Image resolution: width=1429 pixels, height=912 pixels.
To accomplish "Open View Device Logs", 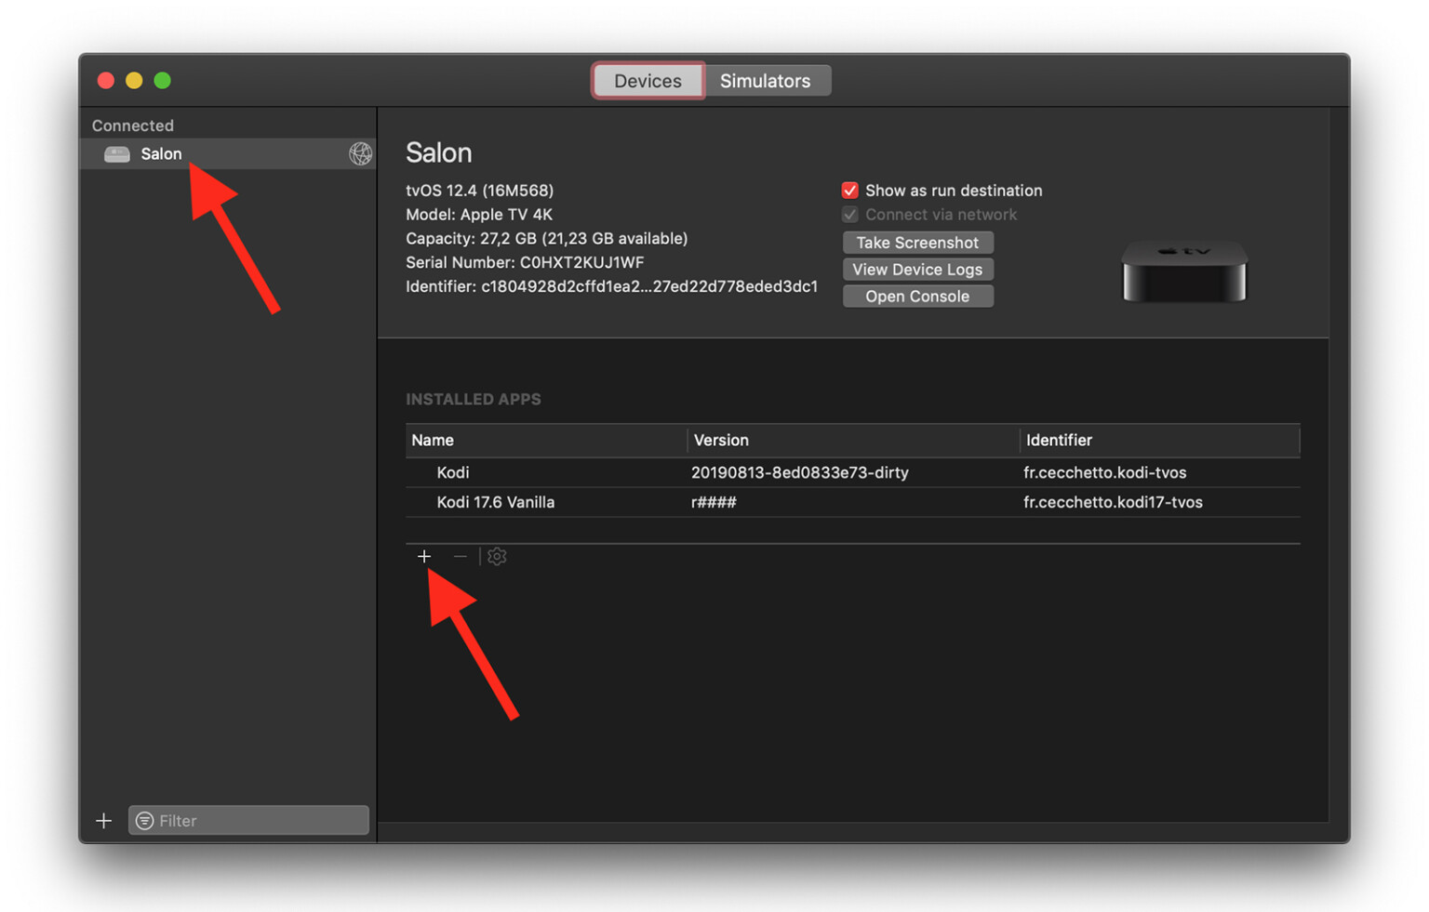I will pyautogui.click(x=917, y=270).
